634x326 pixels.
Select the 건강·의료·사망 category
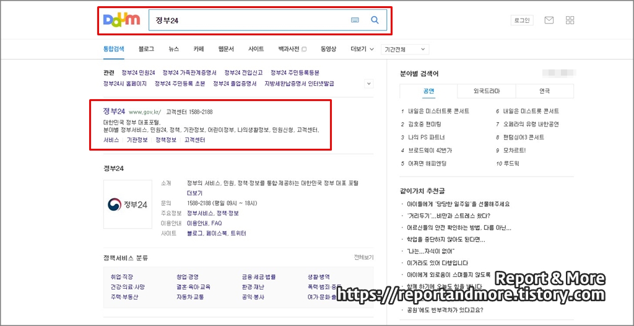click(x=128, y=287)
